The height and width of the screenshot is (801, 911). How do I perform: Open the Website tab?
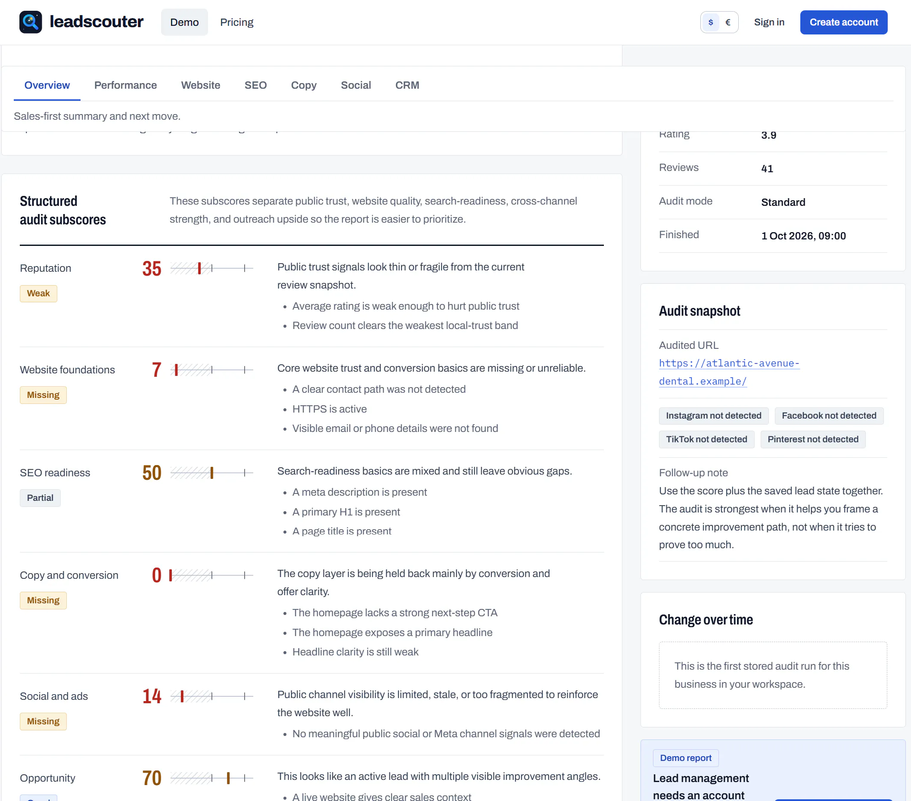[x=201, y=85]
